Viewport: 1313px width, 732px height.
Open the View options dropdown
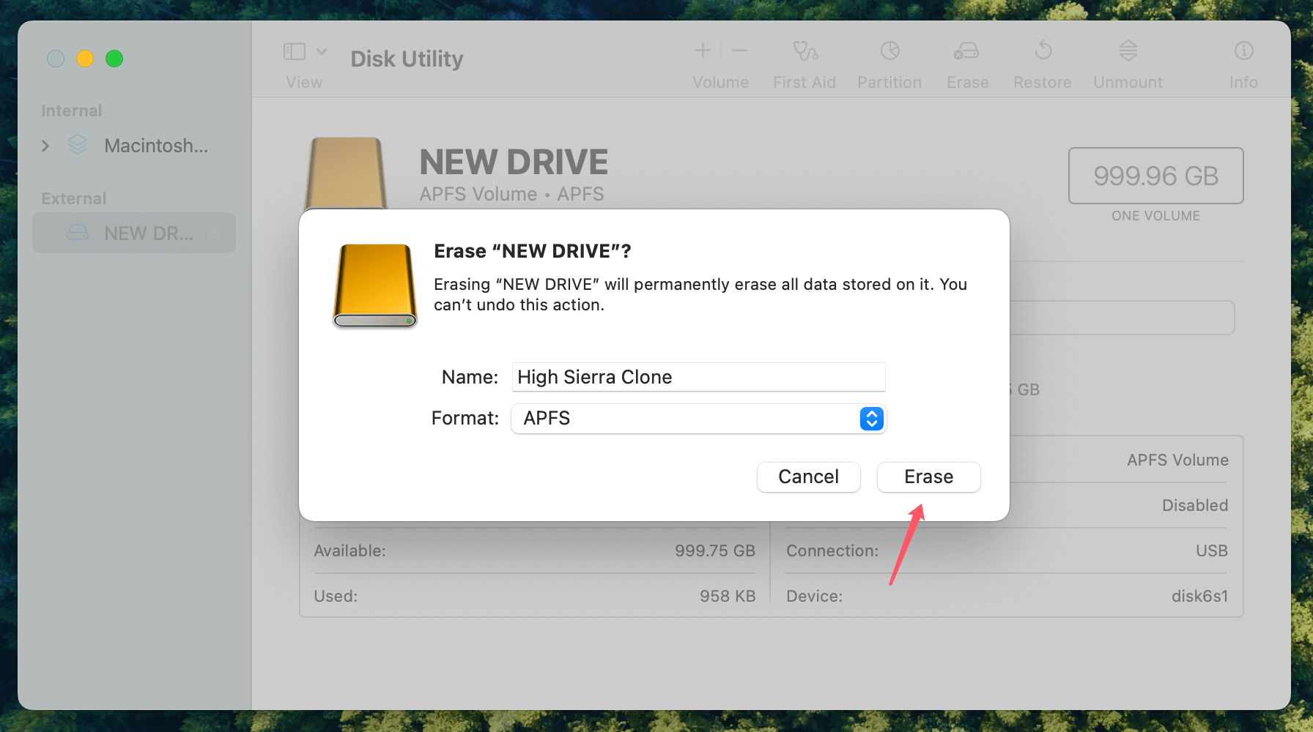click(x=322, y=51)
